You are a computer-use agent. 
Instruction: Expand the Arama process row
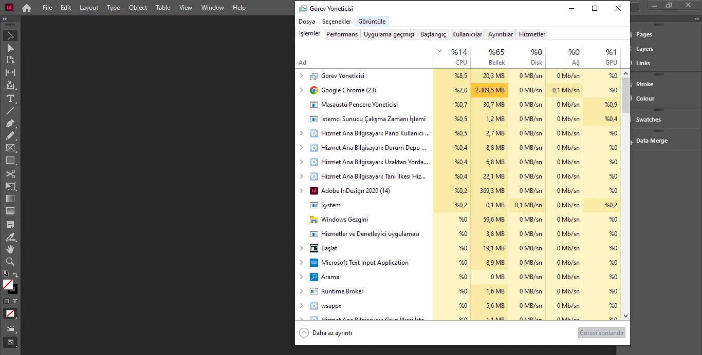(x=301, y=277)
